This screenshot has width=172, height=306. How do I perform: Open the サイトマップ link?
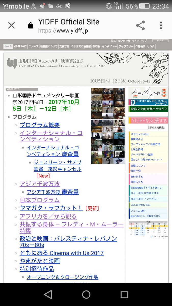click(139, 41)
